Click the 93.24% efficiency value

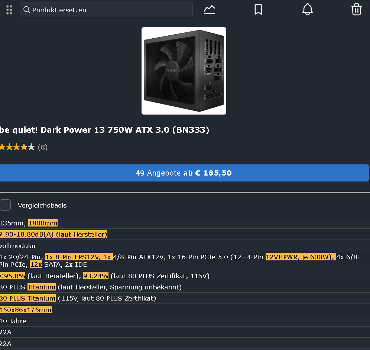pyautogui.click(x=96, y=276)
